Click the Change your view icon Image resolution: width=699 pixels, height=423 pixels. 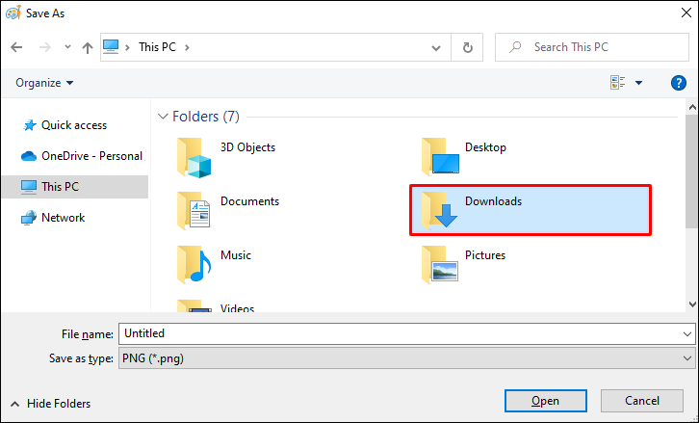click(618, 83)
